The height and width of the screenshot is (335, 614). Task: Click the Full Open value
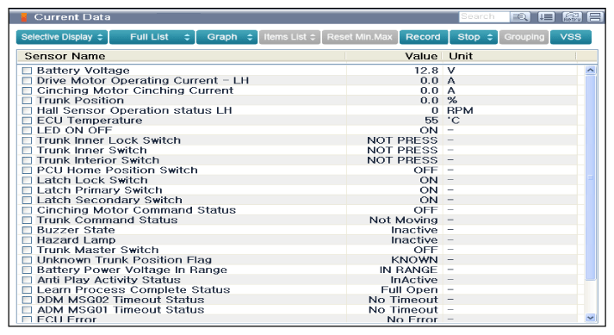(410, 290)
